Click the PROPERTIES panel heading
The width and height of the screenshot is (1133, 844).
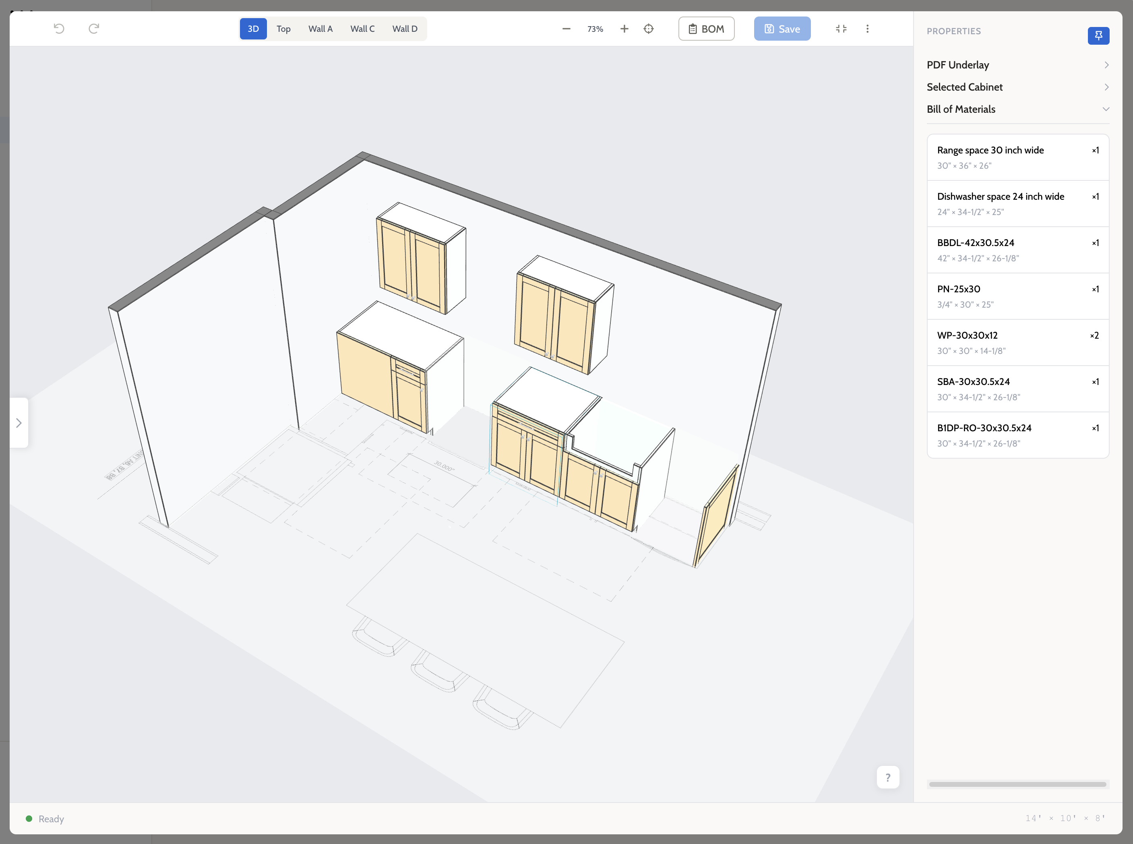click(954, 31)
